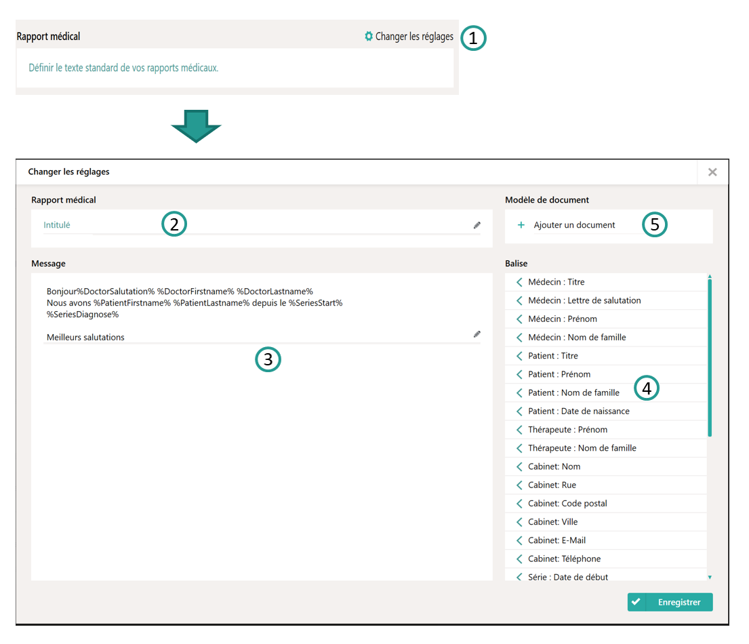Insert the Médecin : Titre tag arrow
The width and height of the screenshot is (749, 644).
519,282
